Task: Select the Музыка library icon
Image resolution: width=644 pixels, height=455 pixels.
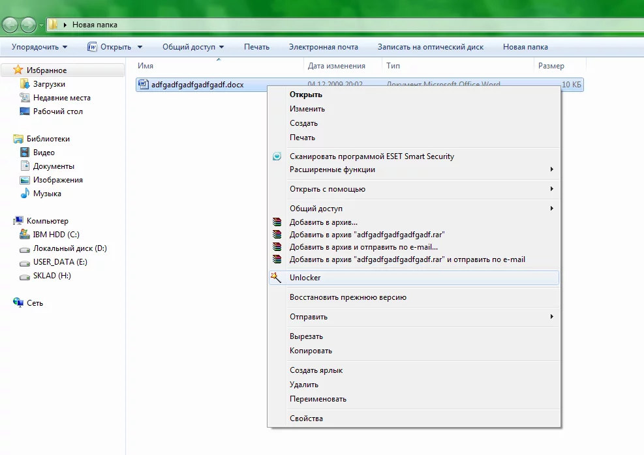Action: [x=25, y=194]
